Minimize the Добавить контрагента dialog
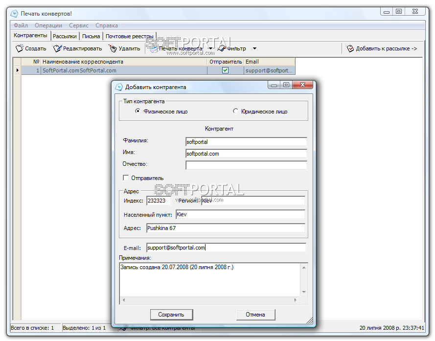Viewport: 435px width, 341px height. click(x=274, y=85)
